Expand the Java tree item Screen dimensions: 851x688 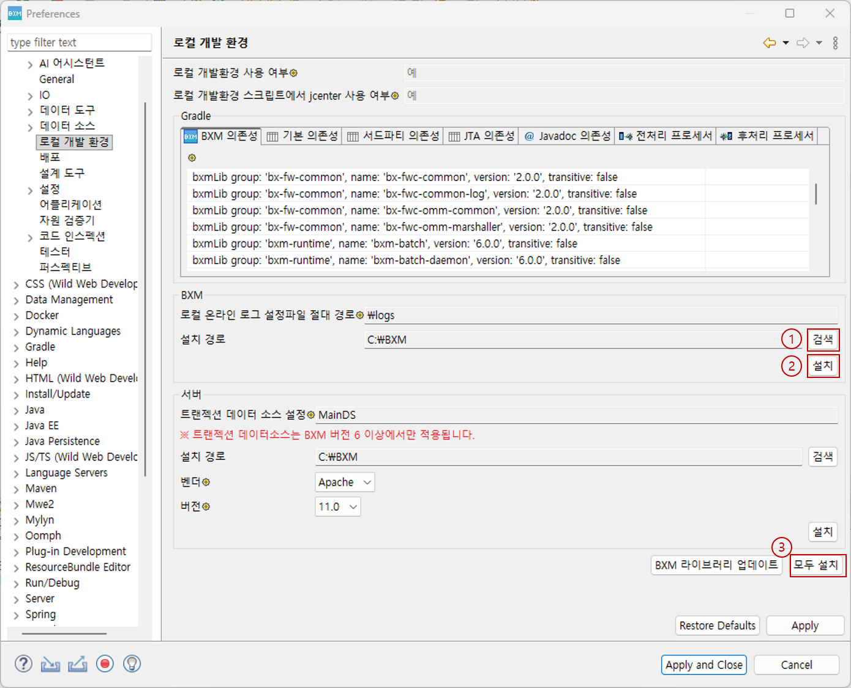(17, 410)
